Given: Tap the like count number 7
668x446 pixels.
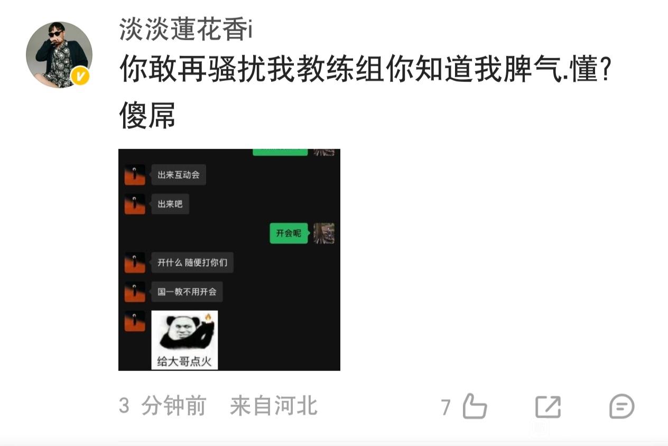Looking at the screenshot, I should tap(446, 407).
